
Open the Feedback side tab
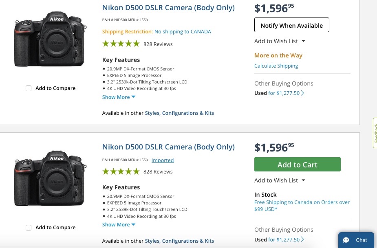point(375,133)
